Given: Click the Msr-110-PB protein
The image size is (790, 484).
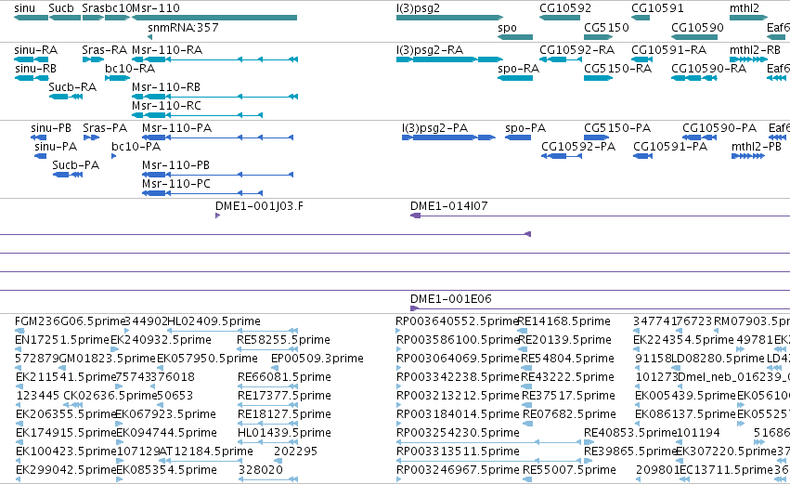Looking at the screenshot, I should pyautogui.click(x=217, y=175).
